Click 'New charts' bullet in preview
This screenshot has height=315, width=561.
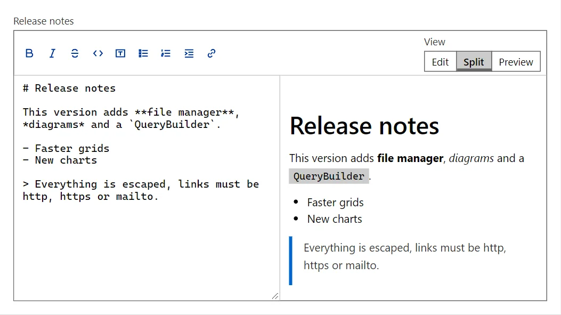click(x=335, y=219)
